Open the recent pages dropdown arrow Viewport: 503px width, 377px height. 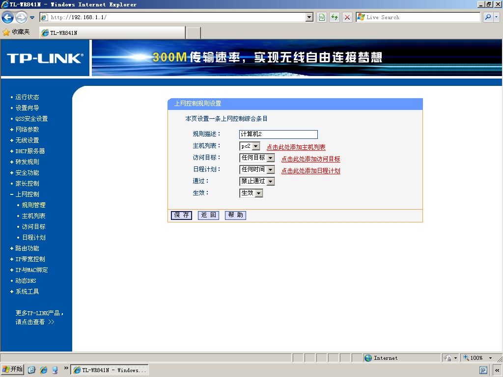click(32, 18)
